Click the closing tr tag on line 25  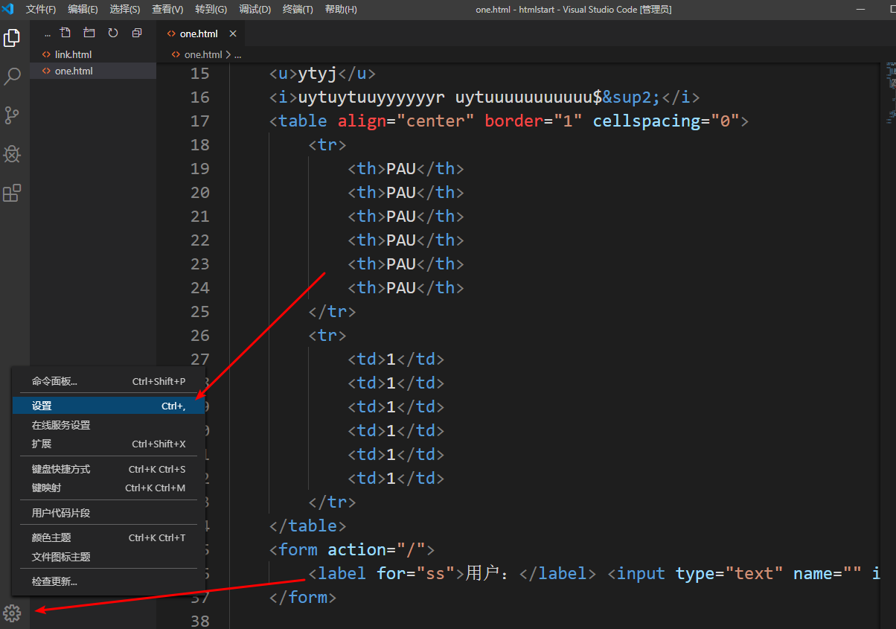(x=333, y=311)
